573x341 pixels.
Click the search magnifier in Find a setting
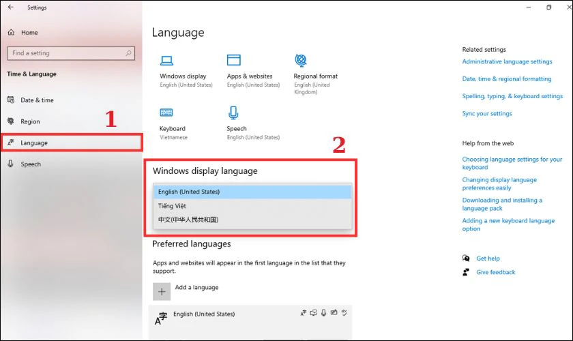(x=128, y=53)
